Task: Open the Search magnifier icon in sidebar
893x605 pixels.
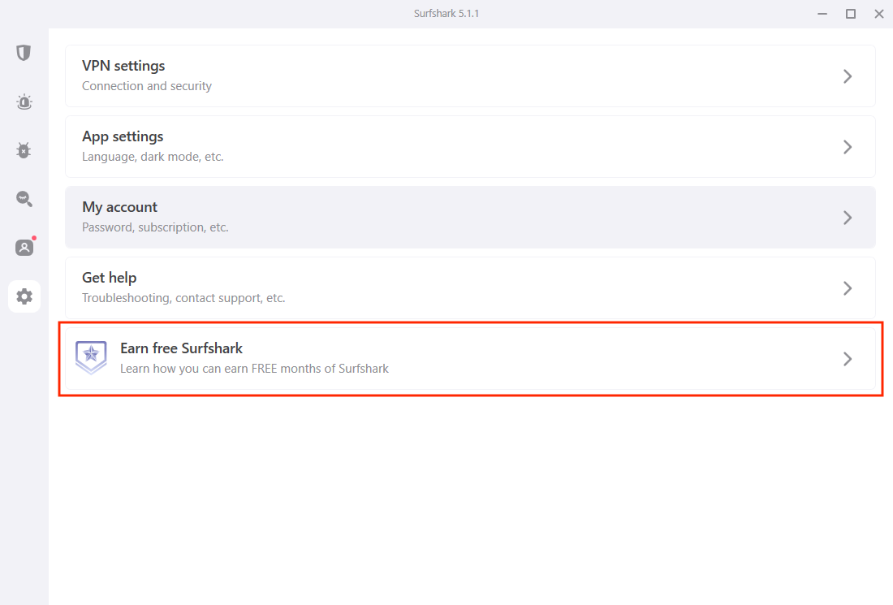Action: (24, 199)
